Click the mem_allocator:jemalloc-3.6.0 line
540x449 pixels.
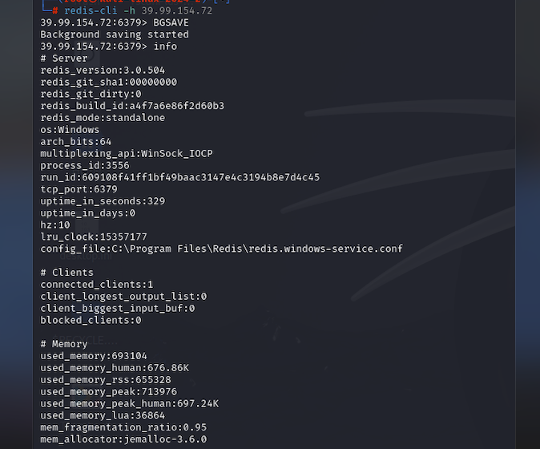click(x=123, y=439)
